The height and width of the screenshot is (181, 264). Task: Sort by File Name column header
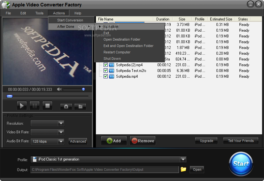tap(125, 19)
